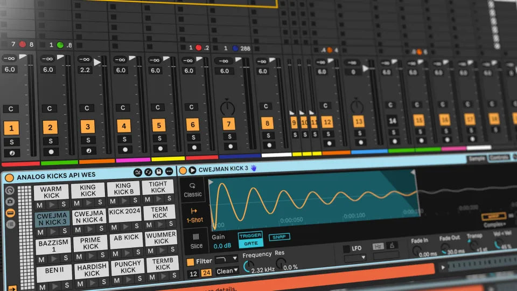Show the rack's list view sidebar icon
517x291 pixels.
coord(11,225)
